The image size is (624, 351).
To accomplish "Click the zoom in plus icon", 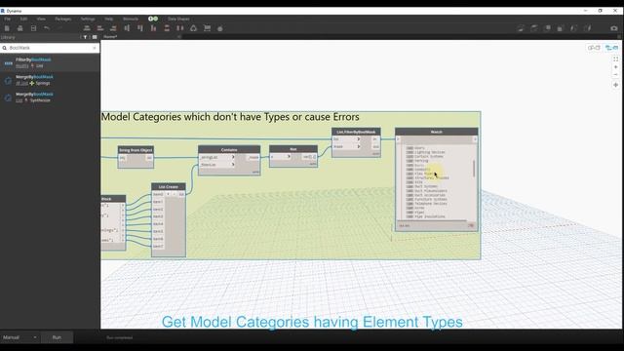I will coord(615,67).
